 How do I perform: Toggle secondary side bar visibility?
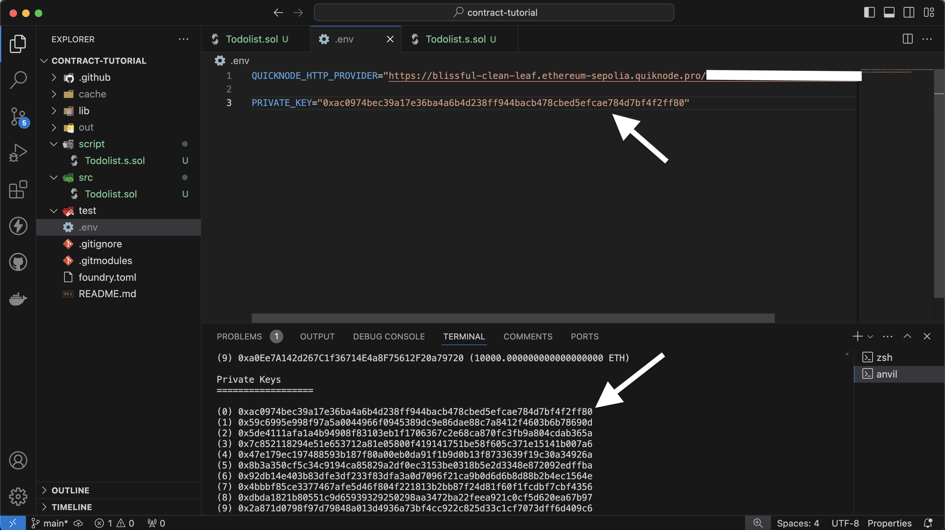point(909,13)
